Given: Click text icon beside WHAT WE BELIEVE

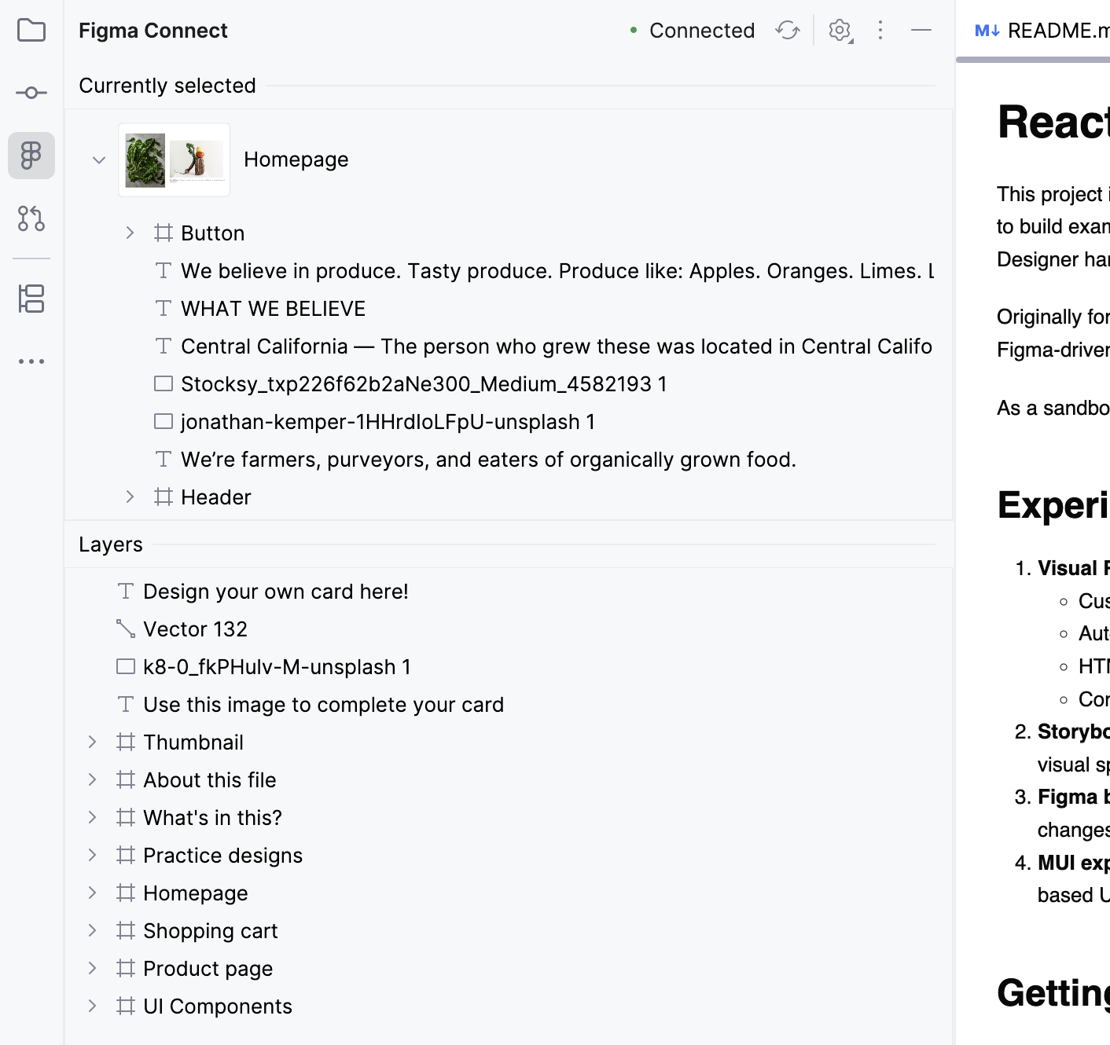Looking at the screenshot, I should coord(164,308).
